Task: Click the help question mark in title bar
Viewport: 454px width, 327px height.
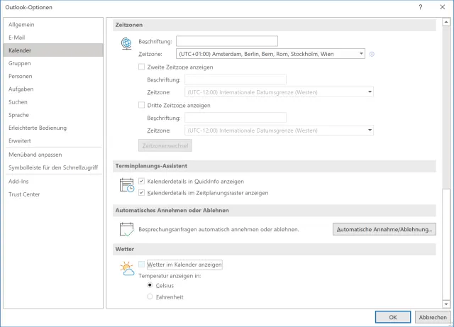Action: click(421, 7)
